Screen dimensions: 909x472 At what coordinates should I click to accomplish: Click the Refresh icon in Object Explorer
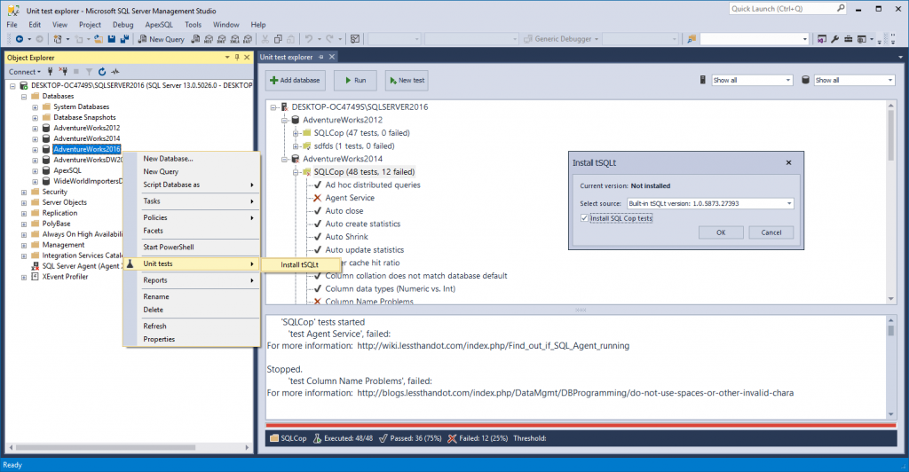tap(102, 72)
